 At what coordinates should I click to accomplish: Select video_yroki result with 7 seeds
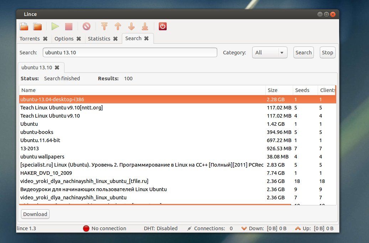click(x=177, y=198)
